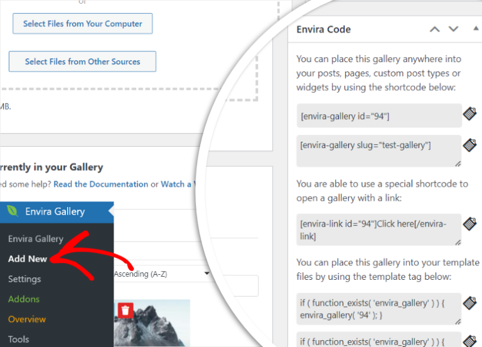Click the [envira-gallery slug="test-gallery"] field
482x347 pixels.
coord(379,151)
